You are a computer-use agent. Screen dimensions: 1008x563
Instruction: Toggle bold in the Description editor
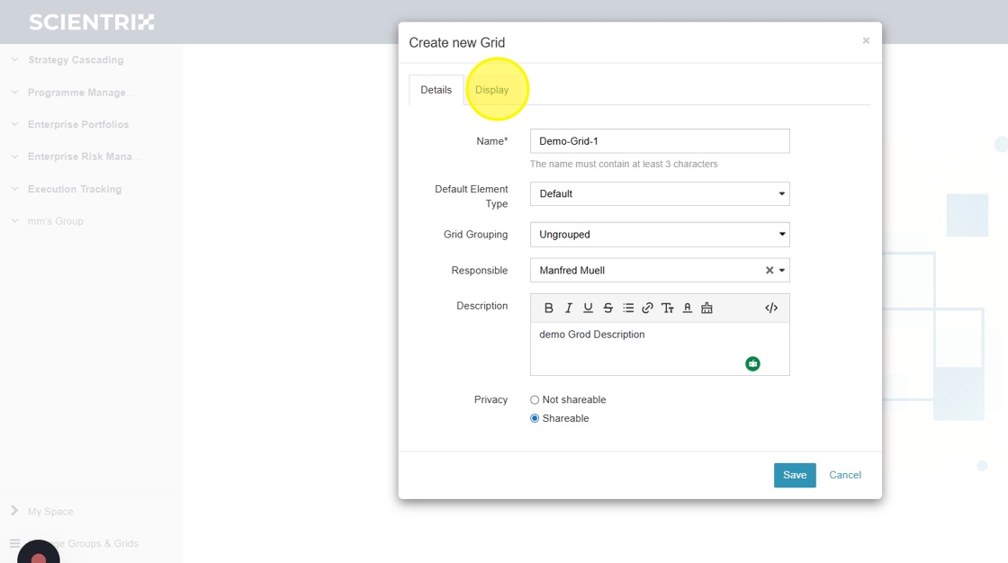tap(549, 308)
